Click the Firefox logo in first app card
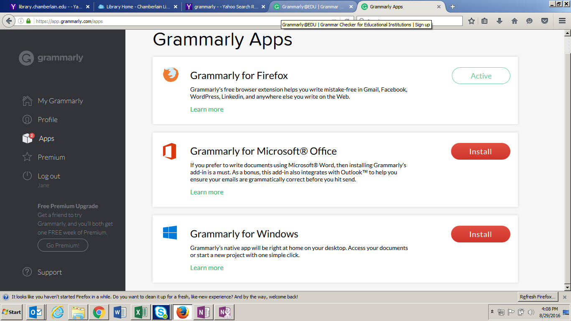 tap(171, 74)
